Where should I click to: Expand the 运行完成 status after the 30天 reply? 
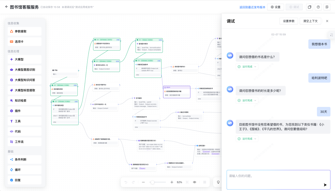click(x=247, y=100)
